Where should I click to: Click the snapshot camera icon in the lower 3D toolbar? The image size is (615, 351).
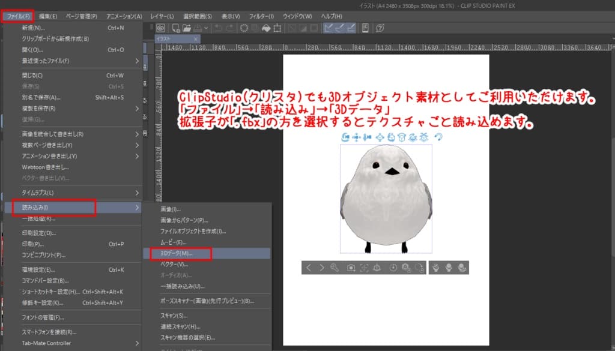(351, 267)
